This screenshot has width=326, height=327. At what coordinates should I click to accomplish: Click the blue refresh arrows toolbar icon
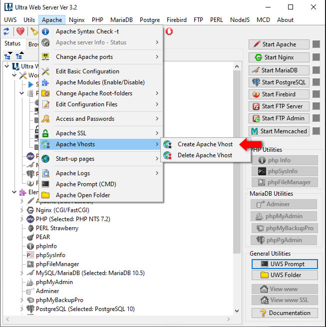click(x=6, y=31)
